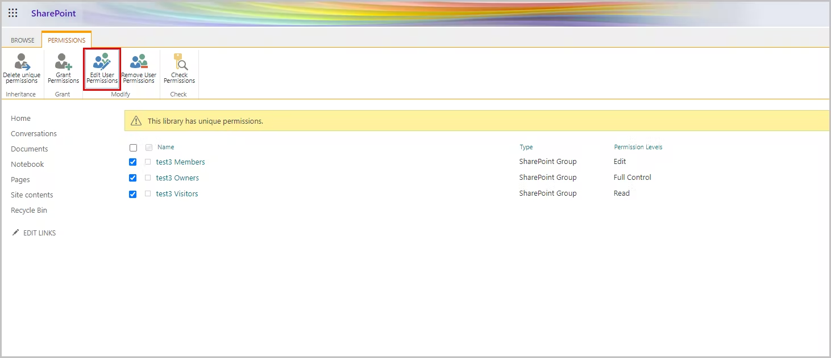
Task: Click SharePoint Group type in test3 Members row
Action: (x=547, y=161)
